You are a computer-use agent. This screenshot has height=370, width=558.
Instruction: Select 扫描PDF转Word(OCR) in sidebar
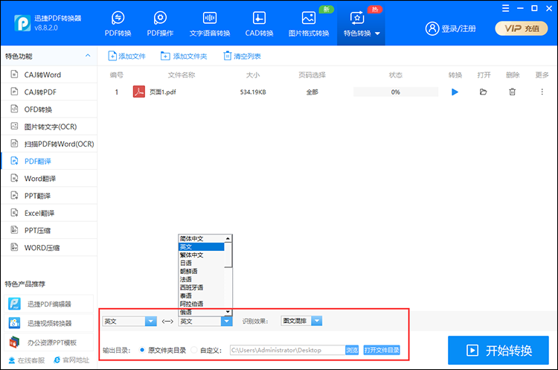point(49,144)
